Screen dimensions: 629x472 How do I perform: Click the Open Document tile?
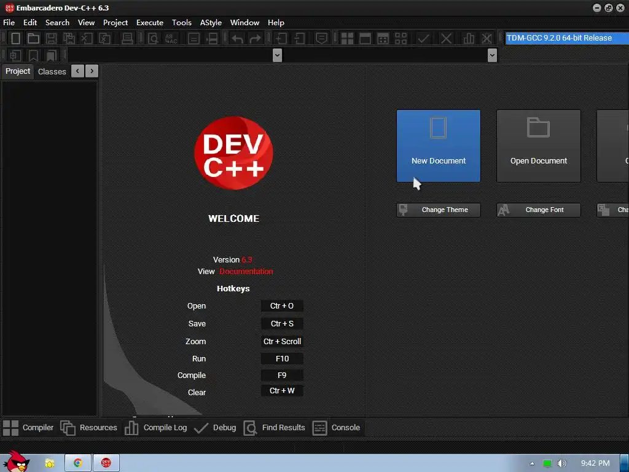pyautogui.click(x=539, y=146)
